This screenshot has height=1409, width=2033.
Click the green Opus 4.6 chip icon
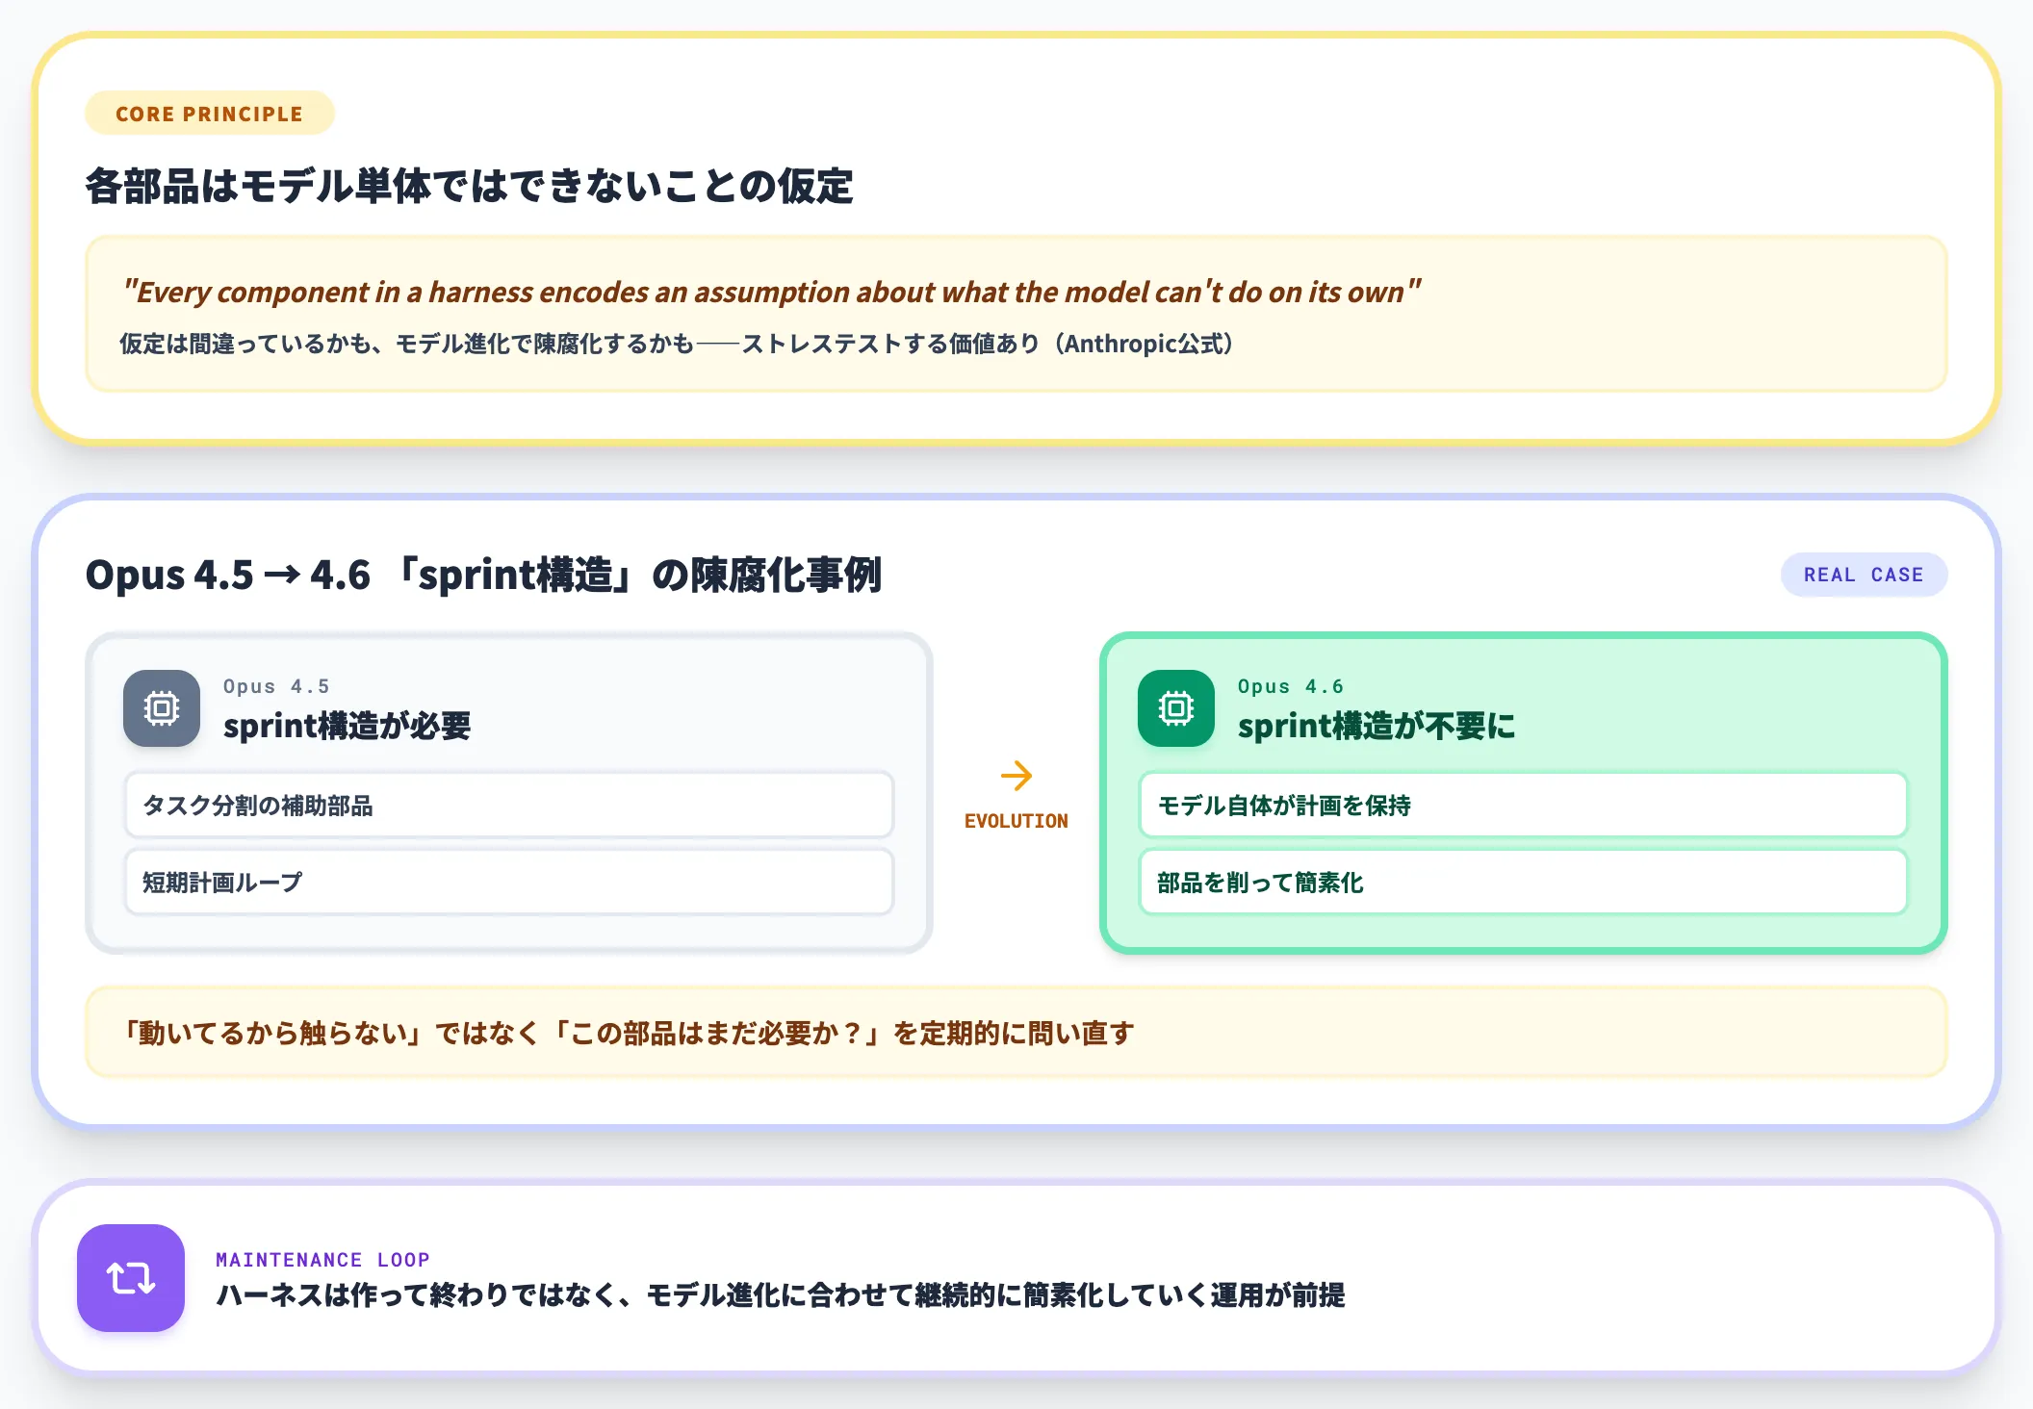[x=1176, y=708]
